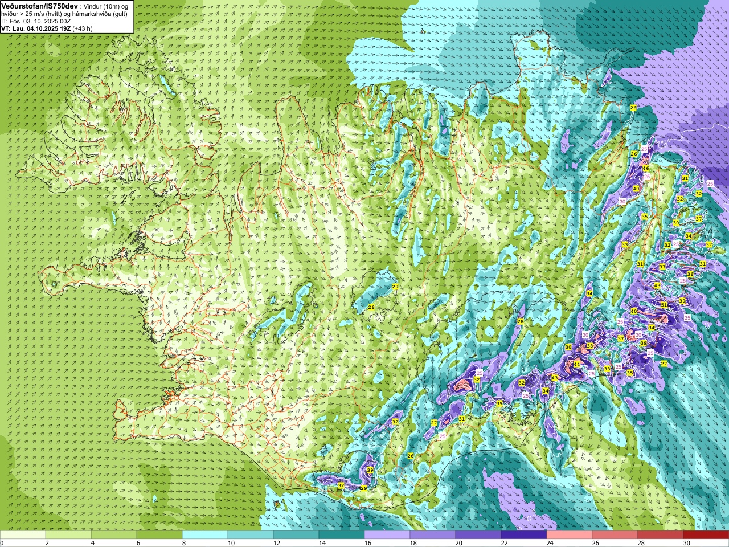The width and height of the screenshot is (729, 547).
Task: Pick the 22–24 m/s dark indigo legend swatch
Action: click(x=524, y=534)
